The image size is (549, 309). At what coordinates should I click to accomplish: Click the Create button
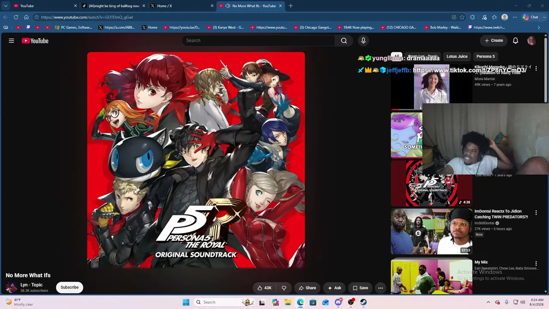click(x=494, y=40)
